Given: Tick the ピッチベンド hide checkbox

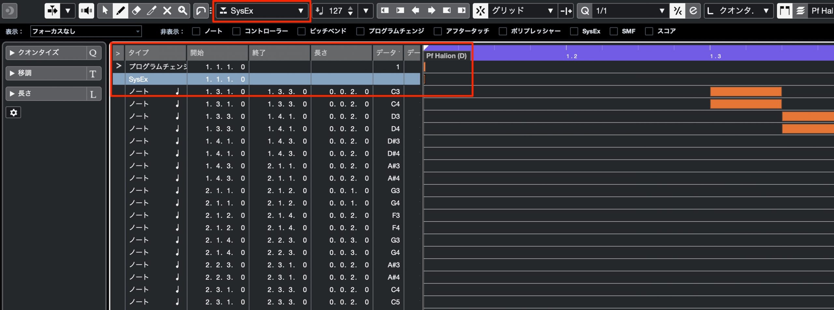Looking at the screenshot, I should (302, 31).
